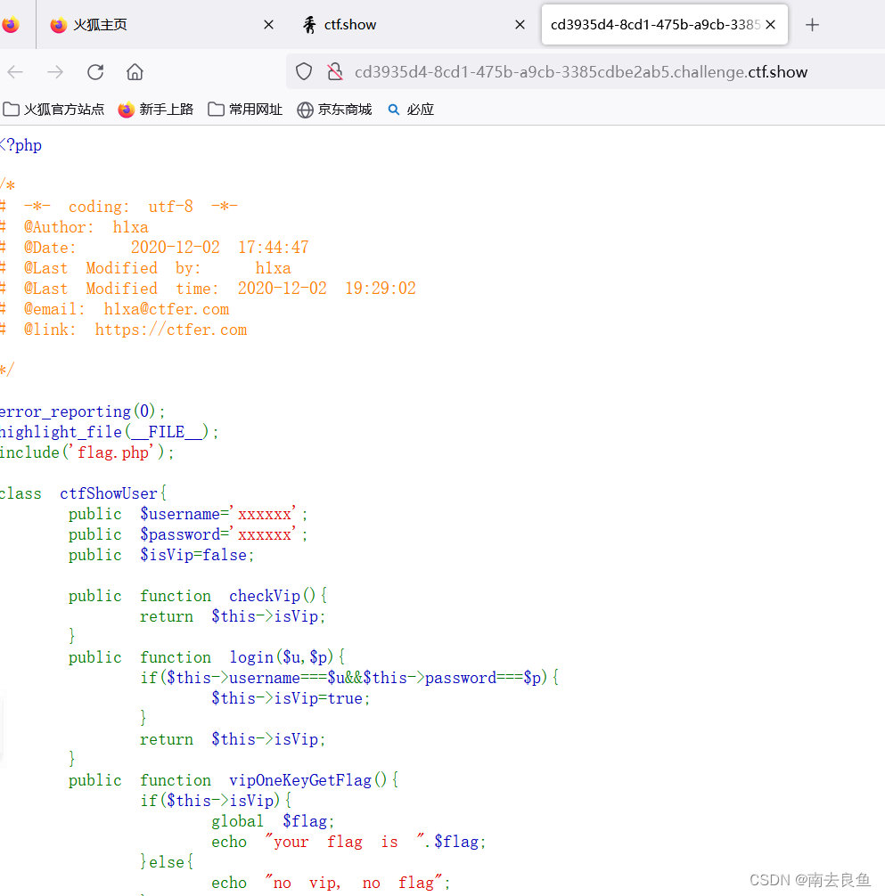This screenshot has height=896, width=885.
Task: Expand the 火狐官方站点 bookmarks folder
Action: pyautogui.click(x=53, y=109)
